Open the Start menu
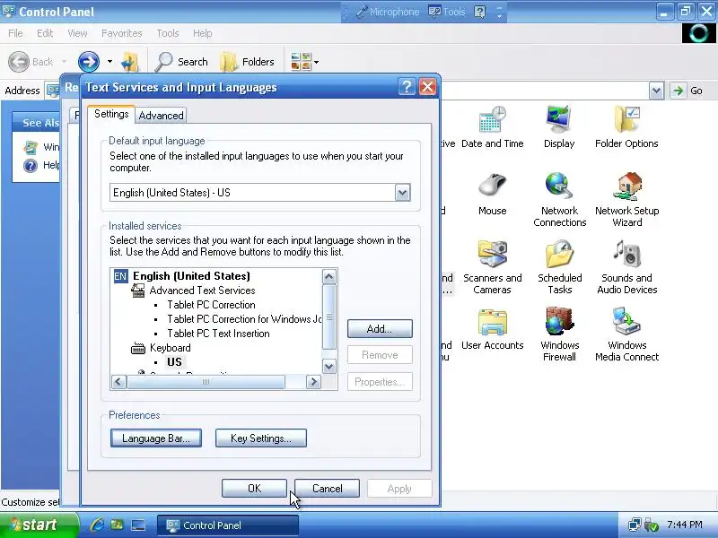The height and width of the screenshot is (538, 718). 39,525
